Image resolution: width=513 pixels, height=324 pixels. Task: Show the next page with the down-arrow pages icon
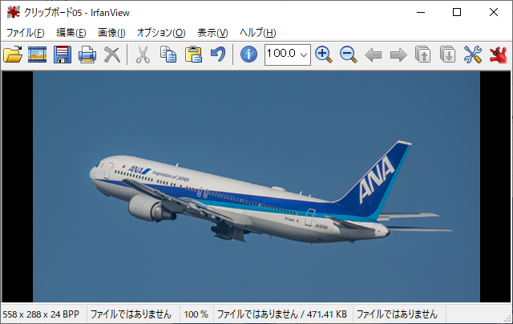coord(448,55)
